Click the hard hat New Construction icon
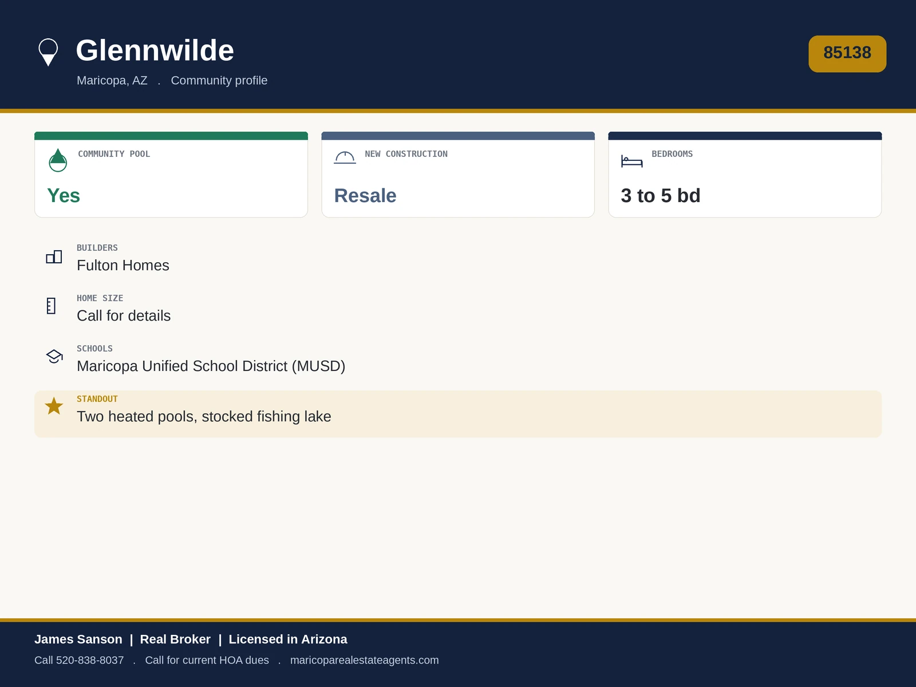 (x=345, y=157)
